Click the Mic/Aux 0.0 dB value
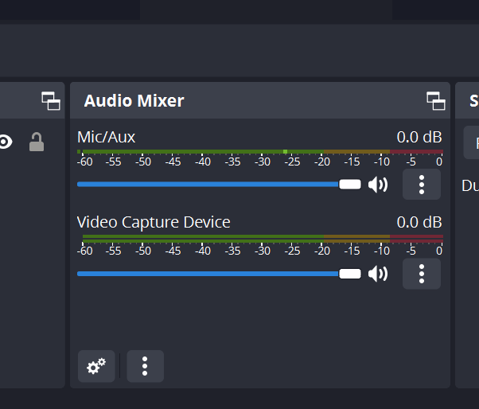Image resolution: width=479 pixels, height=409 pixels. click(x=419, y=137)
